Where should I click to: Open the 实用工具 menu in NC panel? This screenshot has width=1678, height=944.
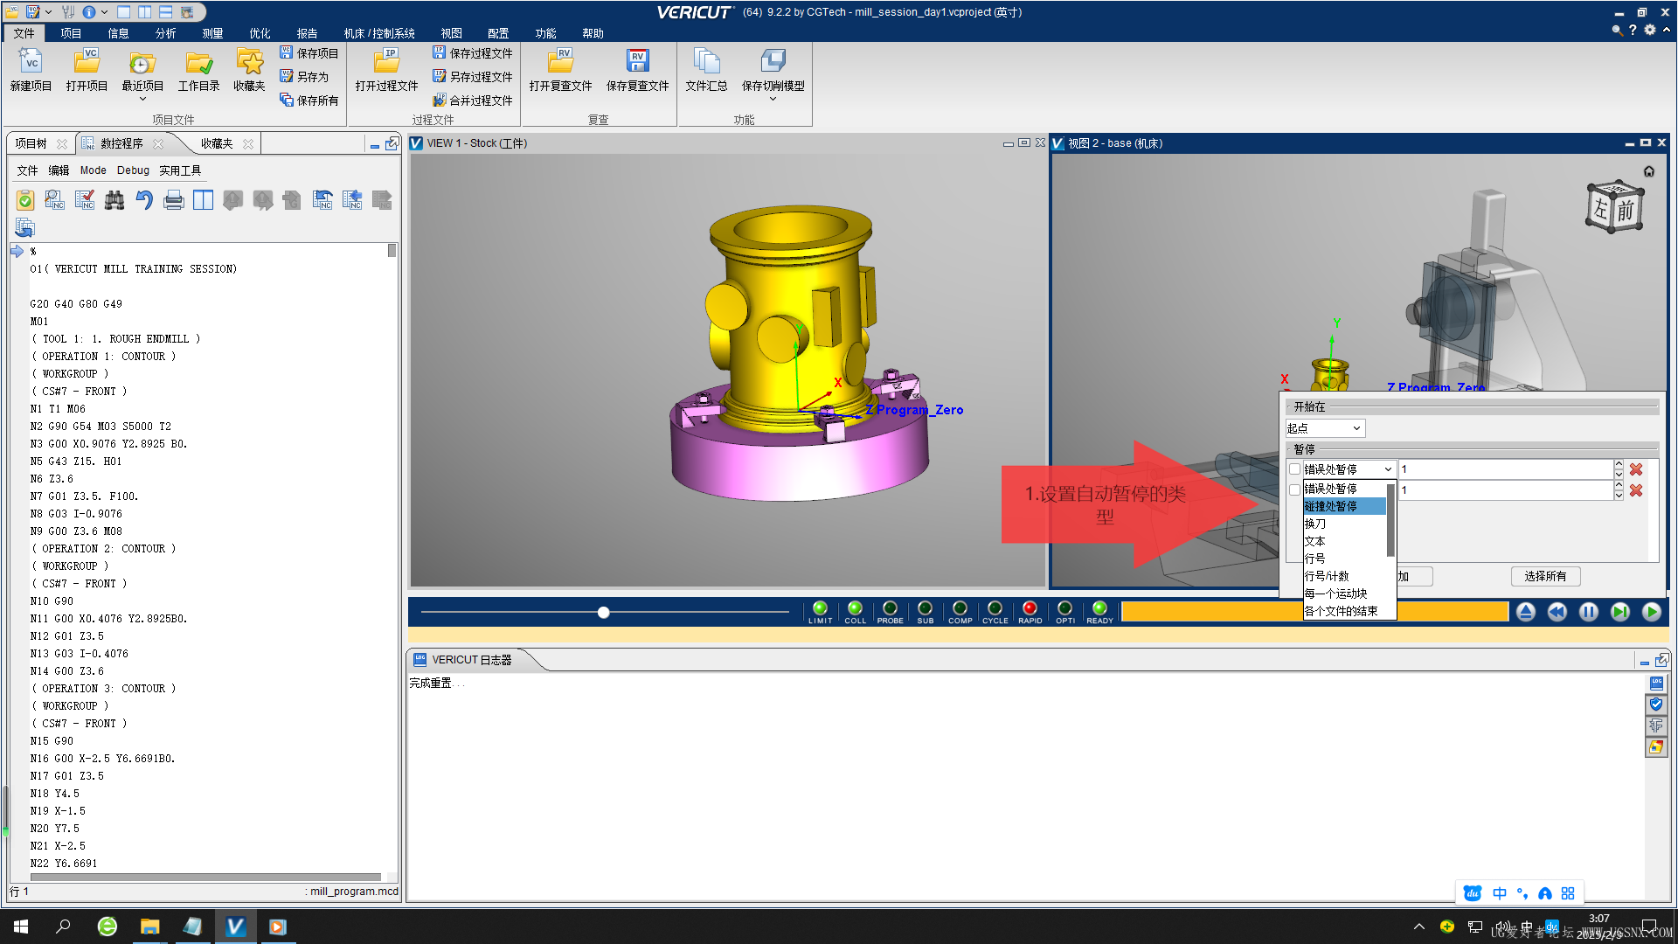click(180, 170)
